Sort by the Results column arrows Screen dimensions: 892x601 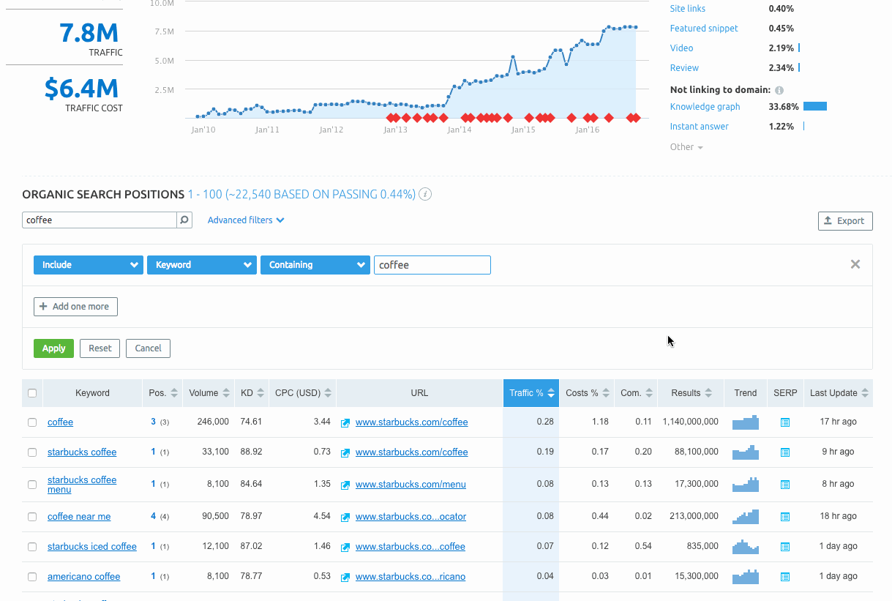(x=708, y=393)
